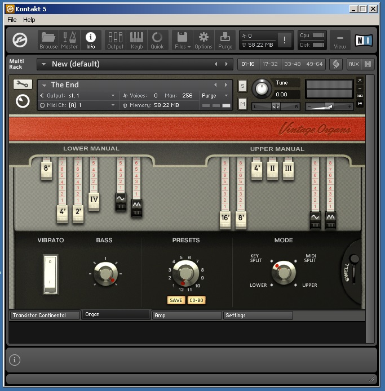Click the Quick-Load icon

(157, 39)
